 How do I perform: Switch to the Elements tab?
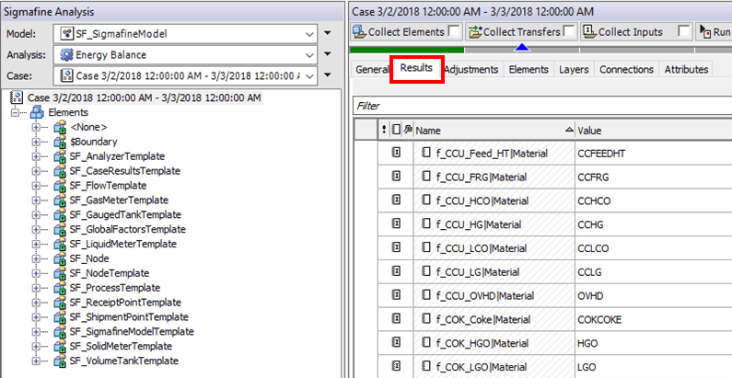529,70
